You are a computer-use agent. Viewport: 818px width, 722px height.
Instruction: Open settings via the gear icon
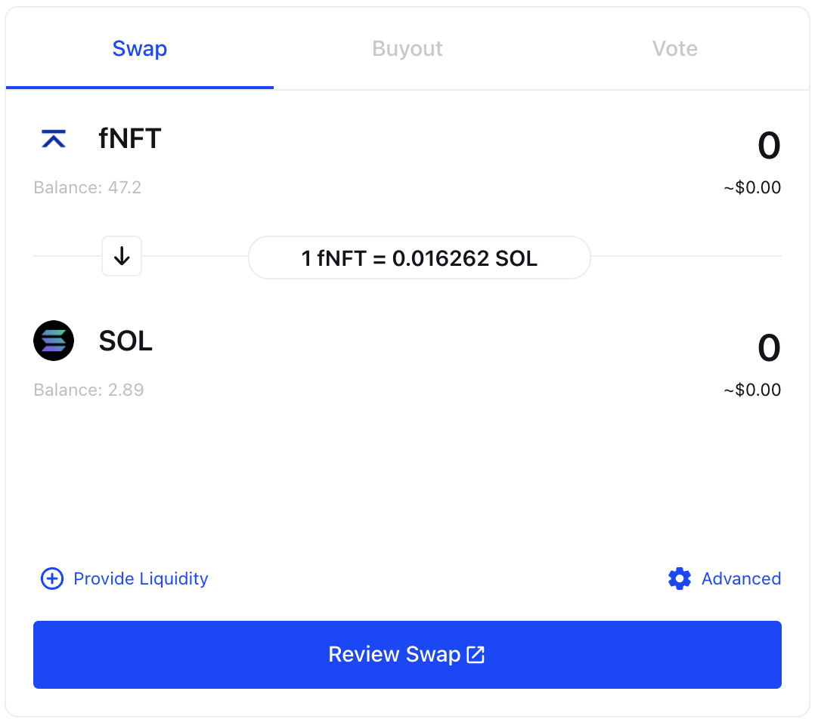click(x=679, y=579)
